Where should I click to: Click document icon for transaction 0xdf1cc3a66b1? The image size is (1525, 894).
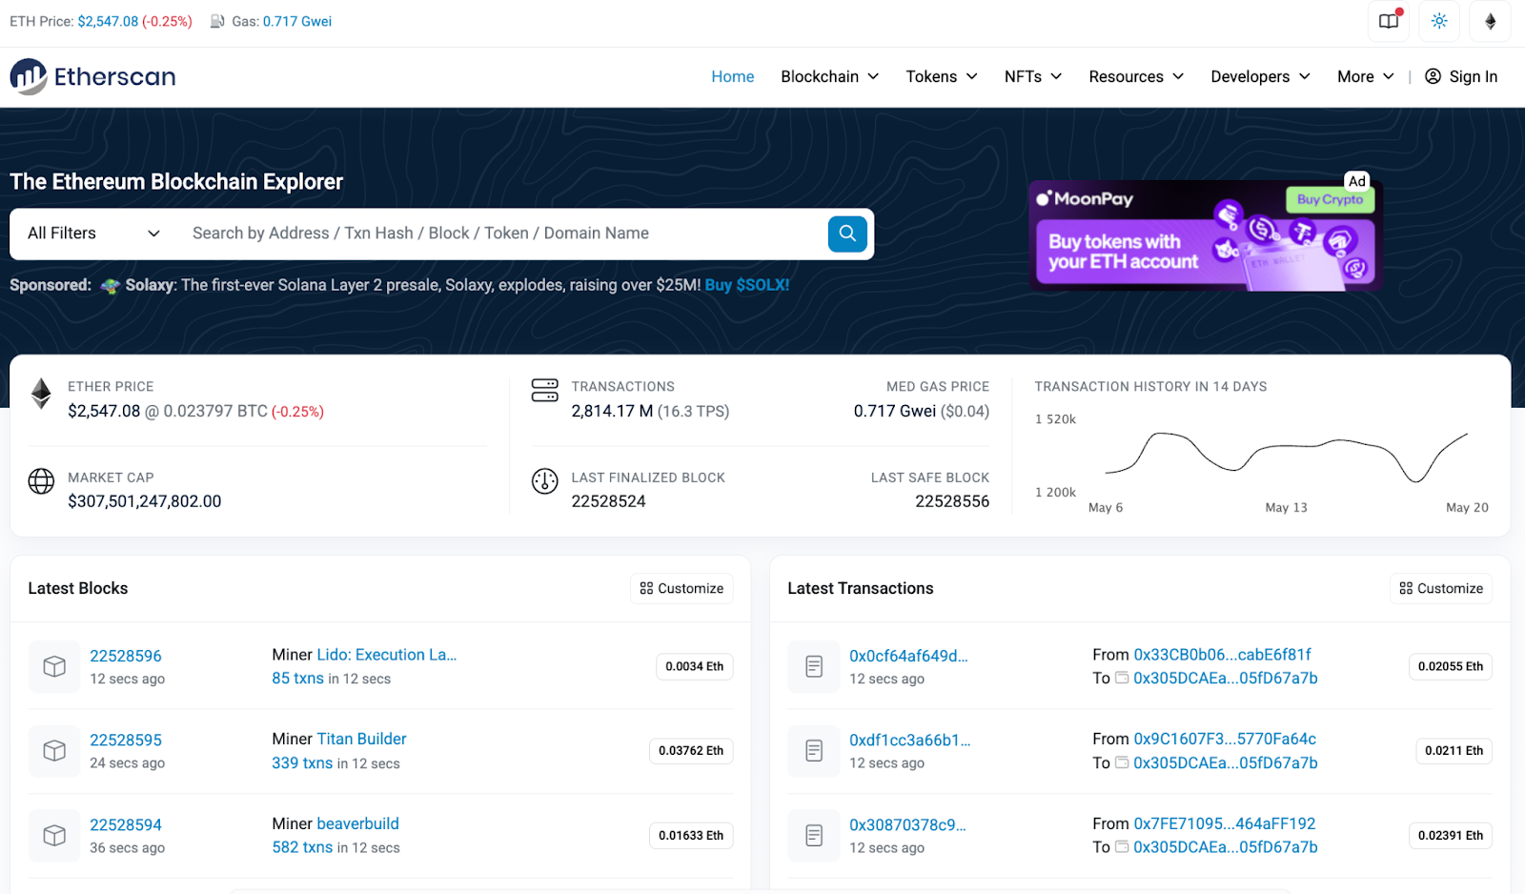point(814,751)
